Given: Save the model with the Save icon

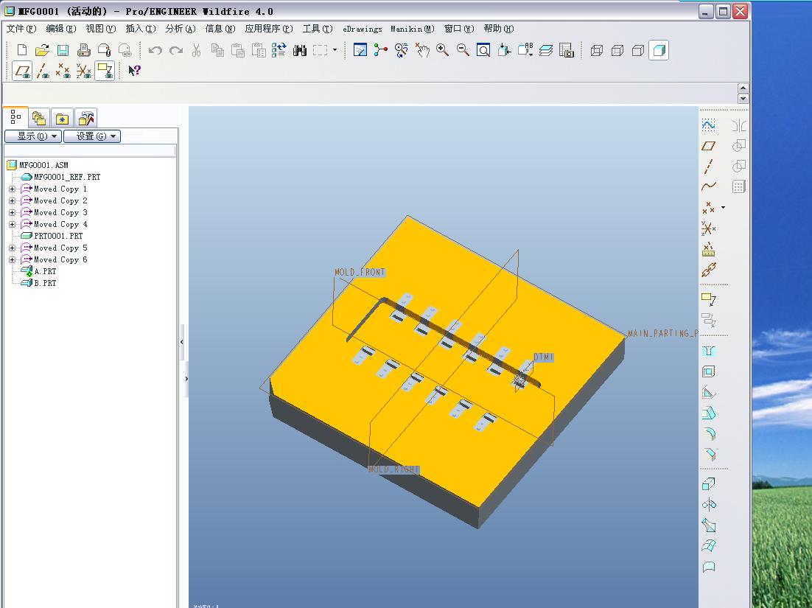Looking at the screenshot, I should [x=63, y=50].
